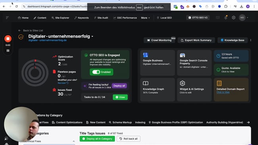Viewport: 258px width, 145px height.
Task: Click the Back to Sites List link
Action: (33, 31)
